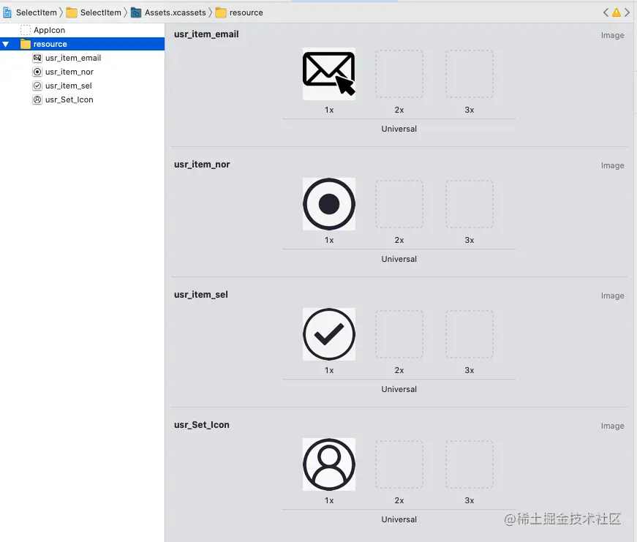The width and height of the screenshot is (637, 542).
Task: Click the Image label for usr_item_sel
Action: 613,296
